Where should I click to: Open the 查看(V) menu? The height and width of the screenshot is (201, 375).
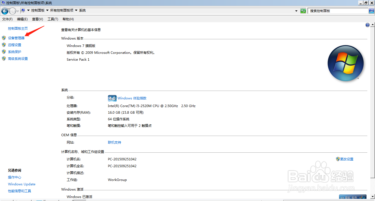[38, 19]
